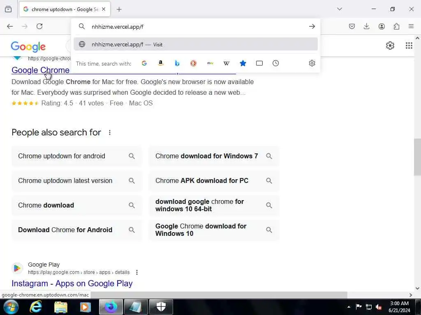Screen dimensions: 421x315
Task: Search this time with eBay
Action: tap(210, 63)
